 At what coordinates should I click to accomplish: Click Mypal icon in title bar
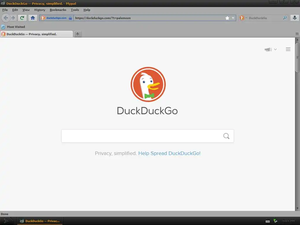tap(3, 3)
